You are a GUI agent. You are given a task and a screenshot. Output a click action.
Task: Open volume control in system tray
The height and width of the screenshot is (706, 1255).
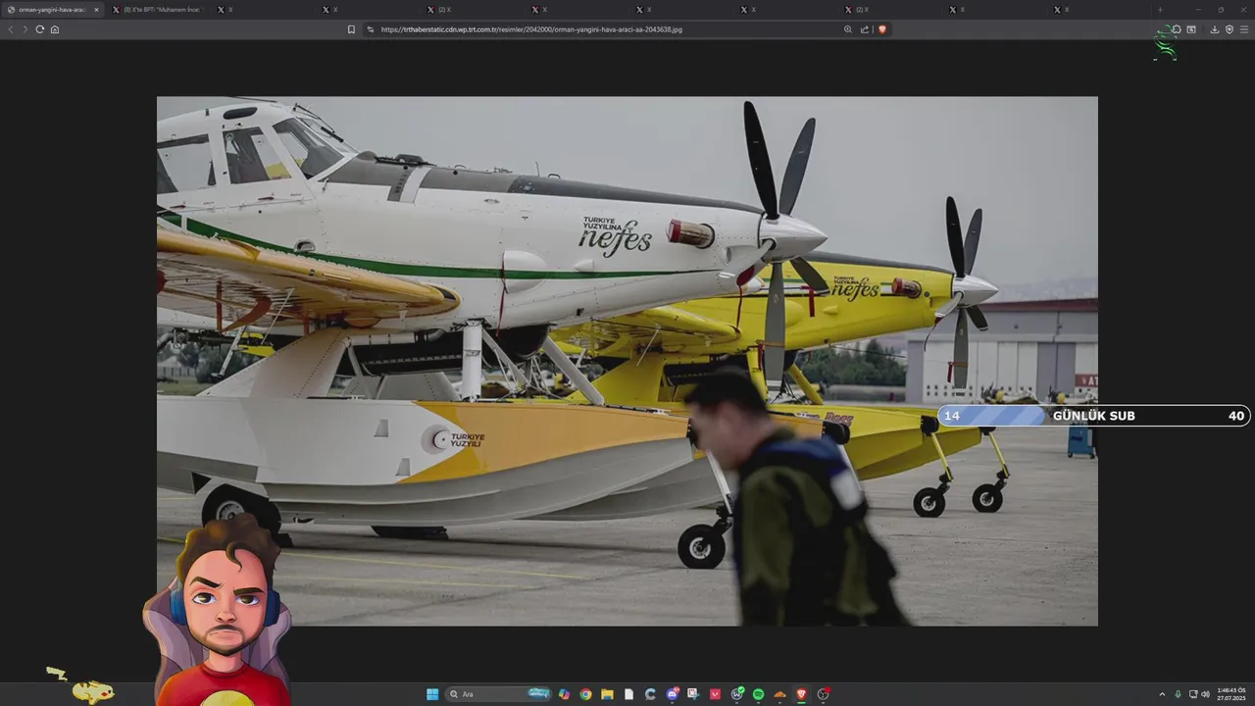point(1205,694)
